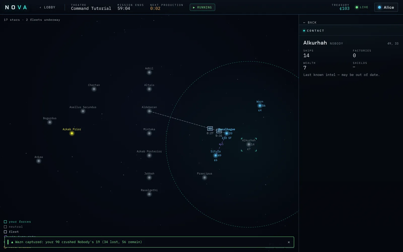
Task: Click the SHIPS value 14 in panel
Action: 306,55
